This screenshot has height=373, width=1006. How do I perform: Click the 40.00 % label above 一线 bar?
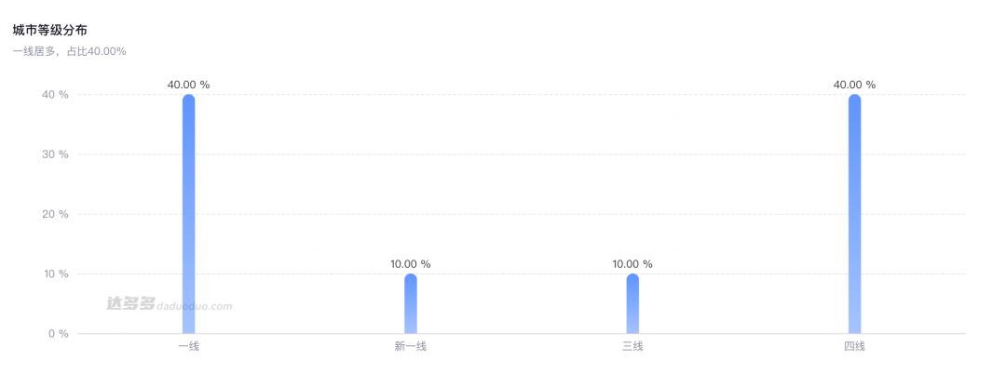pyautogui.click(x=189, y=85)
